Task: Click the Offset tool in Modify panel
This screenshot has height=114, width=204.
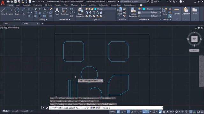Action: coord(51,16)
